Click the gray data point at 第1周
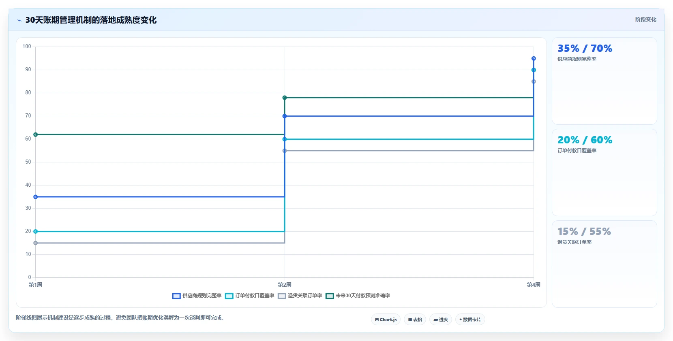The image size is (673, 341). (36, 243)
